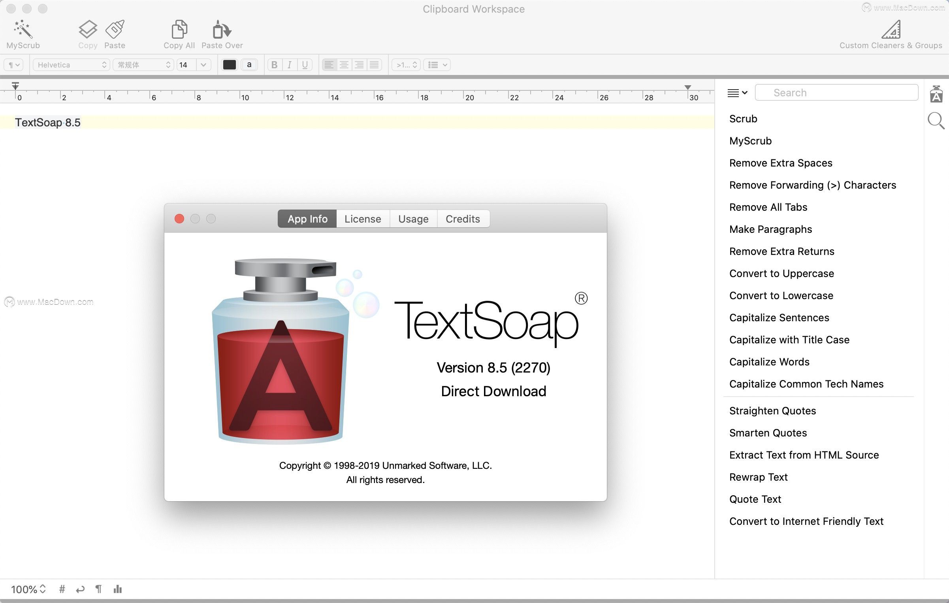Image resolution: width=949 pixels, height=603 pixels.
Task: Run Convert to Lowercase cleaner
Action: (781, 296)
